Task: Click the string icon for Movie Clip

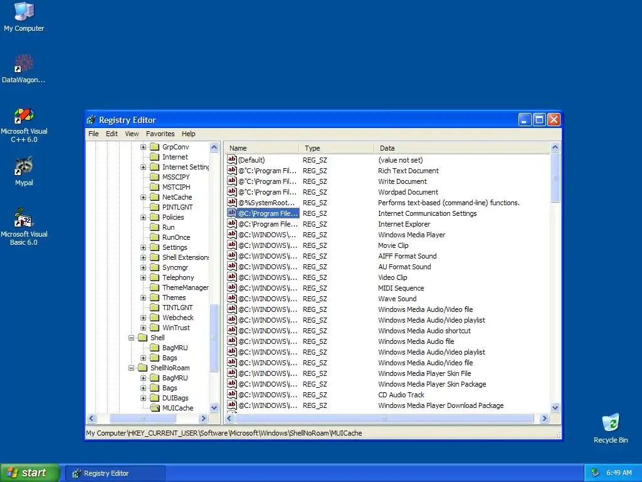Action: [232, 245]
